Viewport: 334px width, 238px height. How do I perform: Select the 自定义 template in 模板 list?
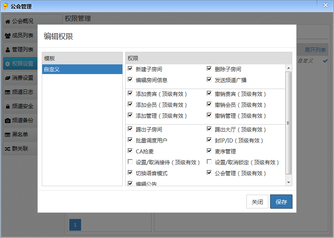pyautogui.click(x=82, y=69)
